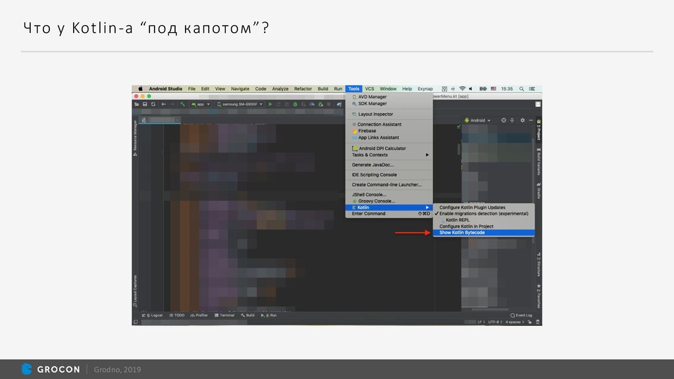Click the green Run play icon
The image size is (674, 379).
point(271,105)
